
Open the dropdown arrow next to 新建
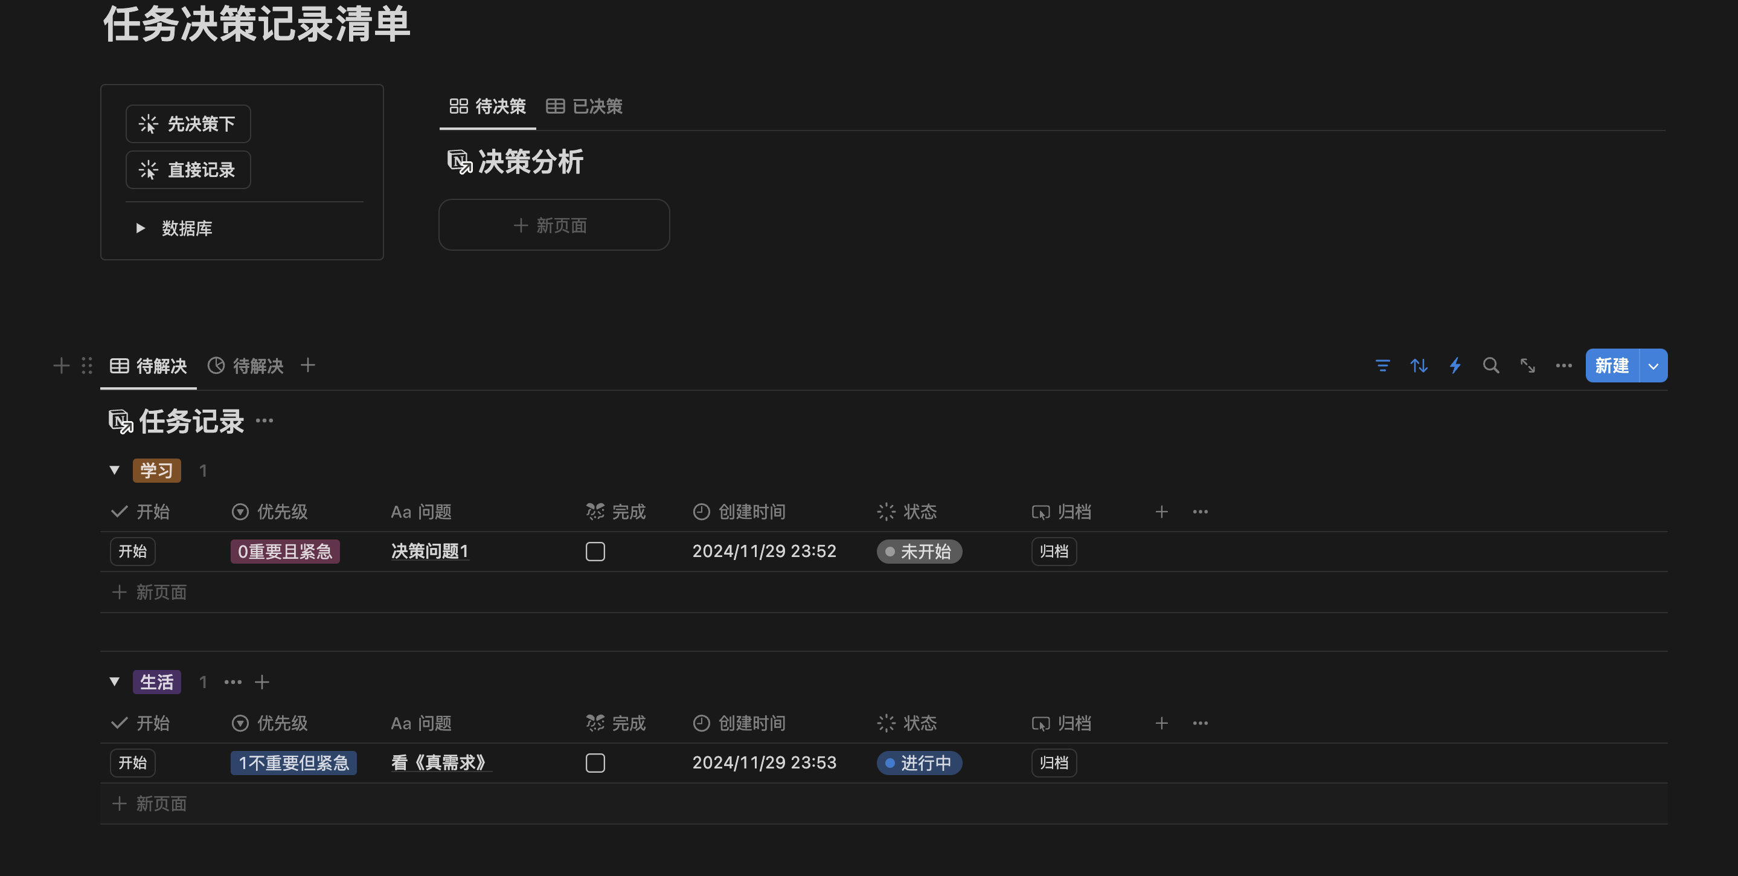click(1653, 366)
